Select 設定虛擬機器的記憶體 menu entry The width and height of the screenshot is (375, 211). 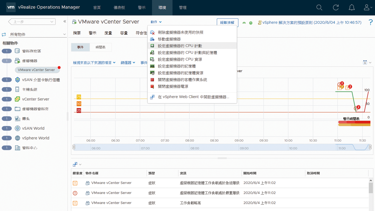(192, 66)
